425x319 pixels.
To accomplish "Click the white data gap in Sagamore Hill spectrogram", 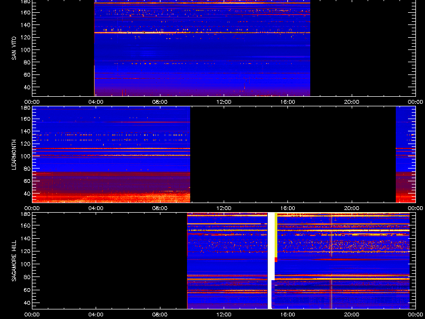I will pyautogui.click(x=271, y=261).
